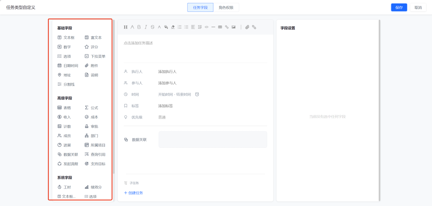Image resolution: width=432 pixels, height=206 pixels.
Task: Select the heading H formatting icon
Action: point(125,27)
